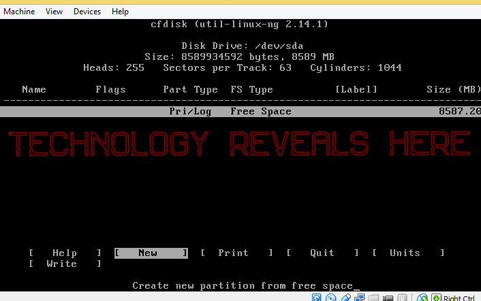The image size is (481, 301).
Task: Select the Print option
Action: coord(236,253)
